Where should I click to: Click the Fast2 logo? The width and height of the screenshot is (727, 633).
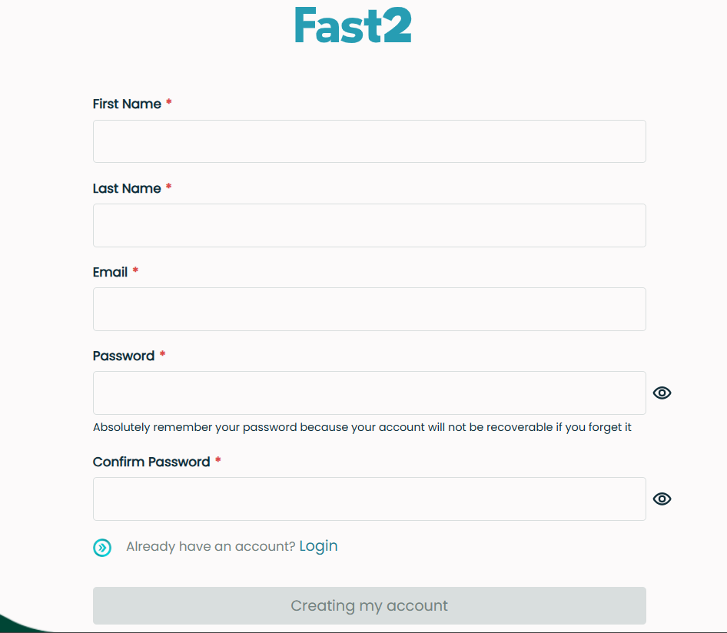353,25
